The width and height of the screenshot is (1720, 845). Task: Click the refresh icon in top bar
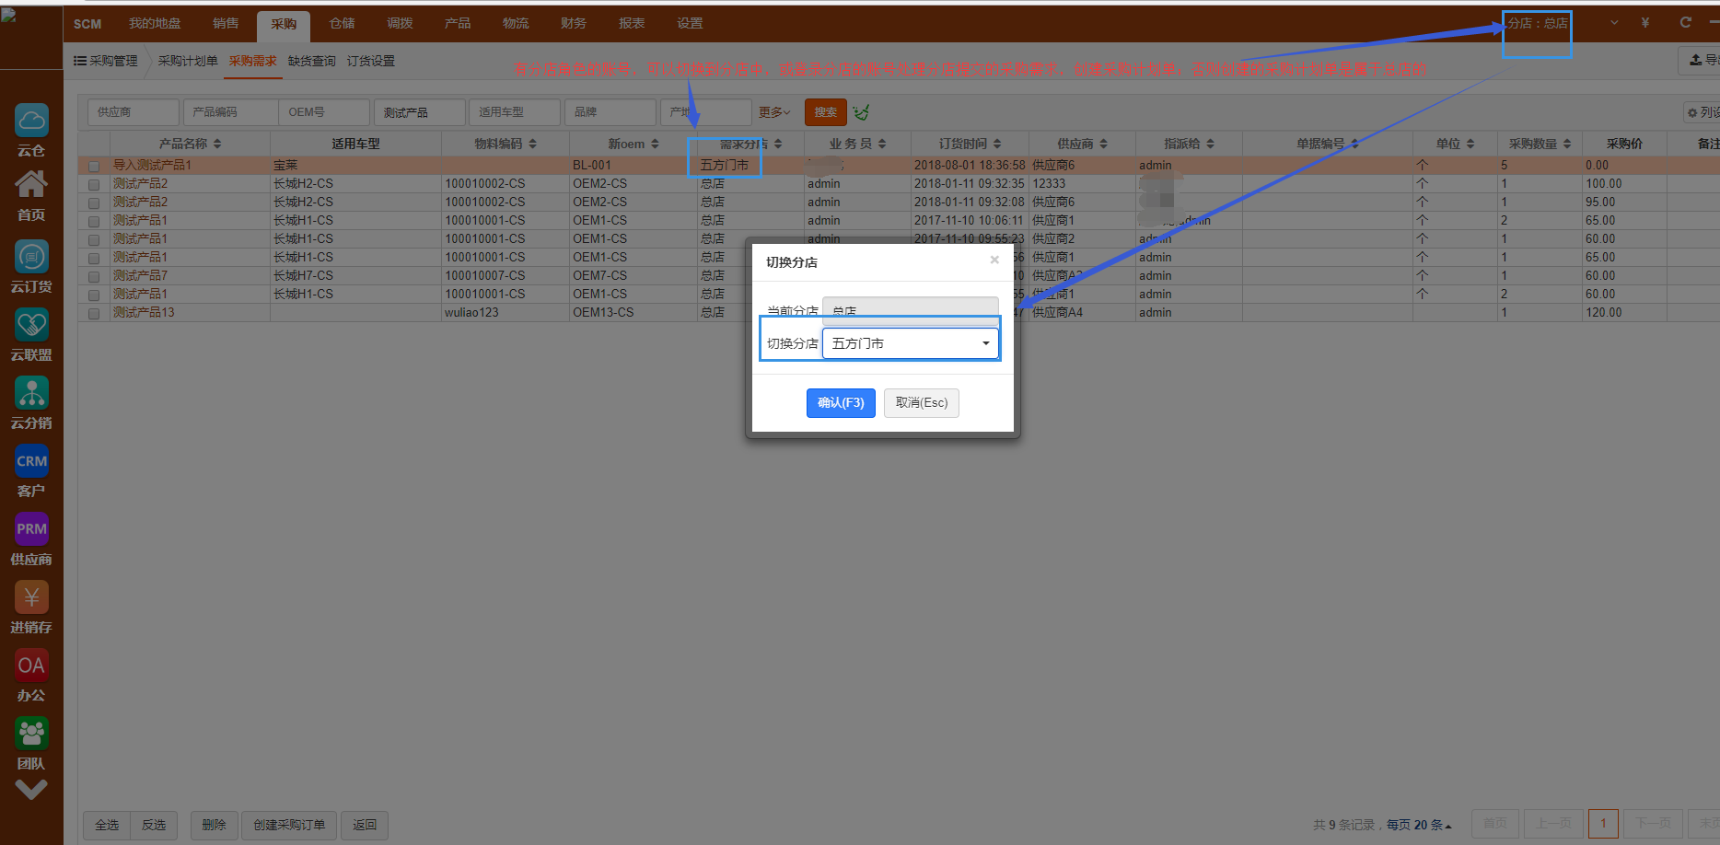point(1685,23)
